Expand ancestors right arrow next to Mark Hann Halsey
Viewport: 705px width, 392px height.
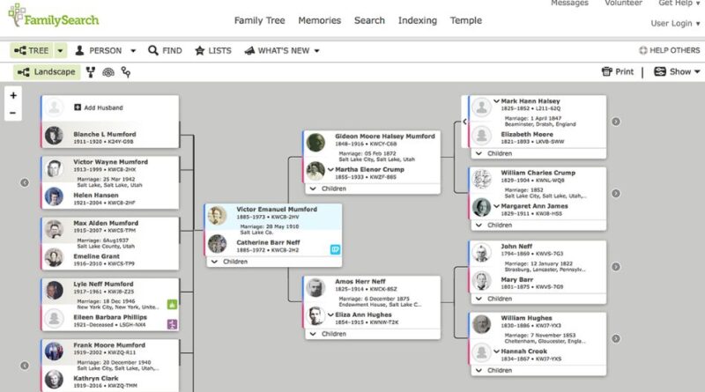616,122
